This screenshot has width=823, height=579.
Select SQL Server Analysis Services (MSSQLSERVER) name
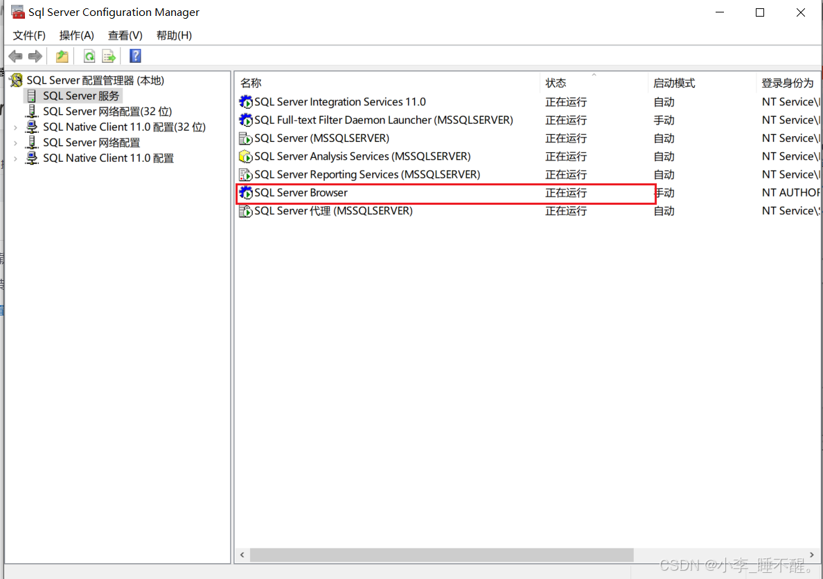click(362, 156)
